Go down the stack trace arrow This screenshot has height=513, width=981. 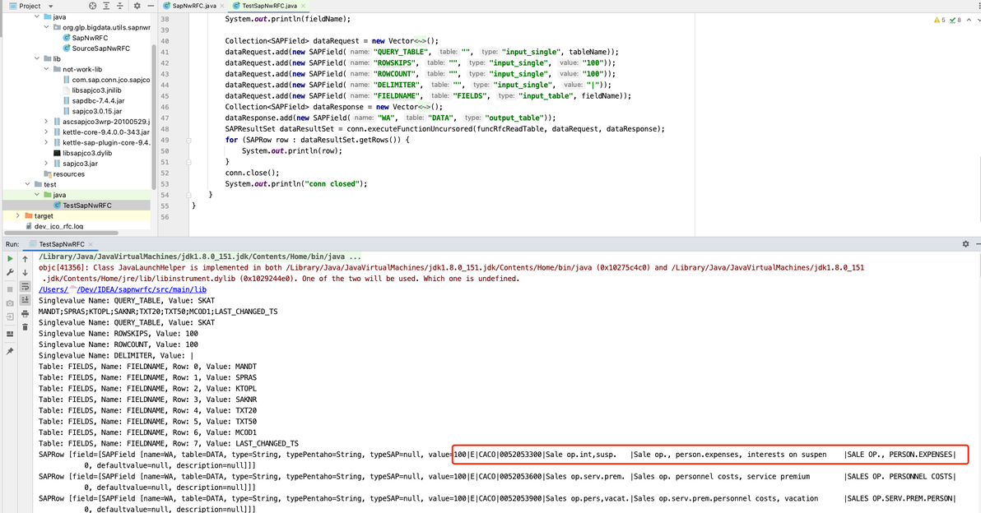click(x=25, y=272)
